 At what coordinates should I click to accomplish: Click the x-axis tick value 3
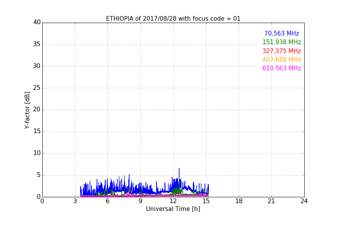pos(75,201)
